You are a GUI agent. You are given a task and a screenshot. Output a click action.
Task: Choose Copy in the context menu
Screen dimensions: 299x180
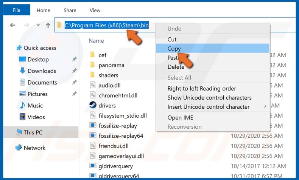(x=213, y=48)
